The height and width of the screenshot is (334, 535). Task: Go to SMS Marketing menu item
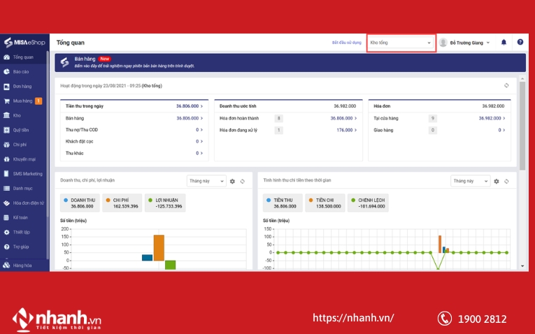coord(28,174)
